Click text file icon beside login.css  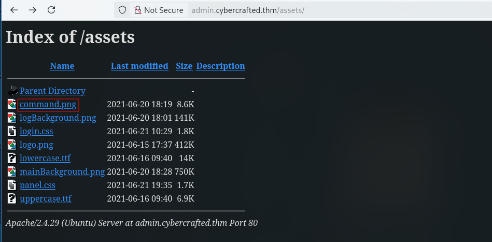(x=12, y=131)
